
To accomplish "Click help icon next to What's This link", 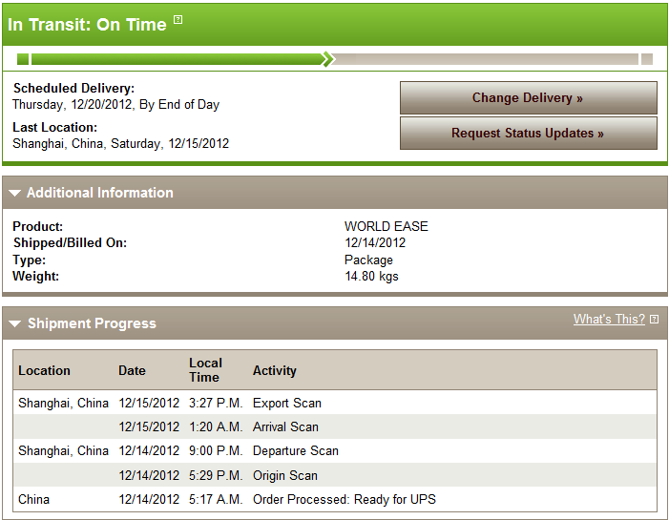I will click(x=654, y=319).
